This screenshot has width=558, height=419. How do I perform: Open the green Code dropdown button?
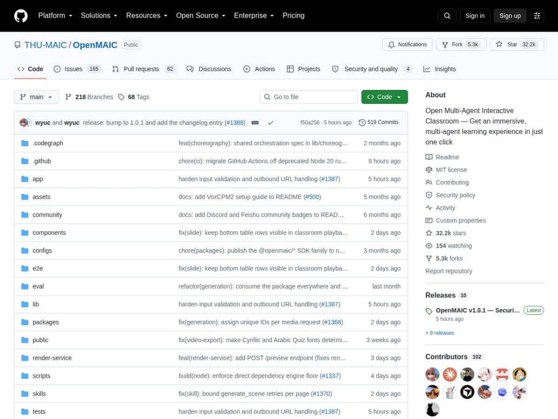(x=385, y=97)
